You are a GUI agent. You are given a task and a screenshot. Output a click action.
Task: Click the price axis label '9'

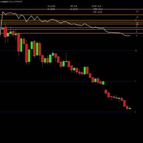[x=137, y=26]
